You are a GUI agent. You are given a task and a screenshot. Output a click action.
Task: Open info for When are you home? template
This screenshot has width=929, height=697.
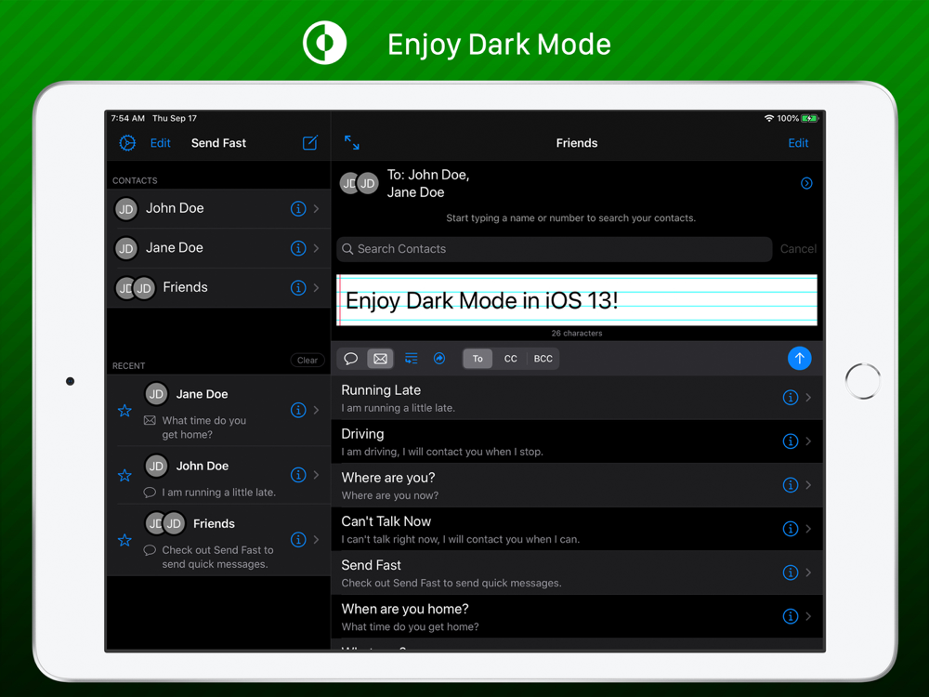(791, 616)
